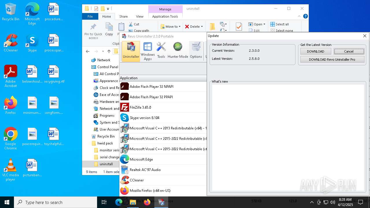The height and width of the screenshot is (208, 370).
Task: Activate Hunter Mode in Revo Uninstaller
Action: click(178, 51)
